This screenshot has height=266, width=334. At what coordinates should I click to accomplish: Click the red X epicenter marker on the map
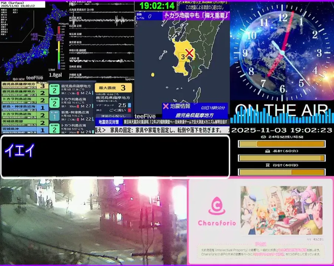pos(189,53)
